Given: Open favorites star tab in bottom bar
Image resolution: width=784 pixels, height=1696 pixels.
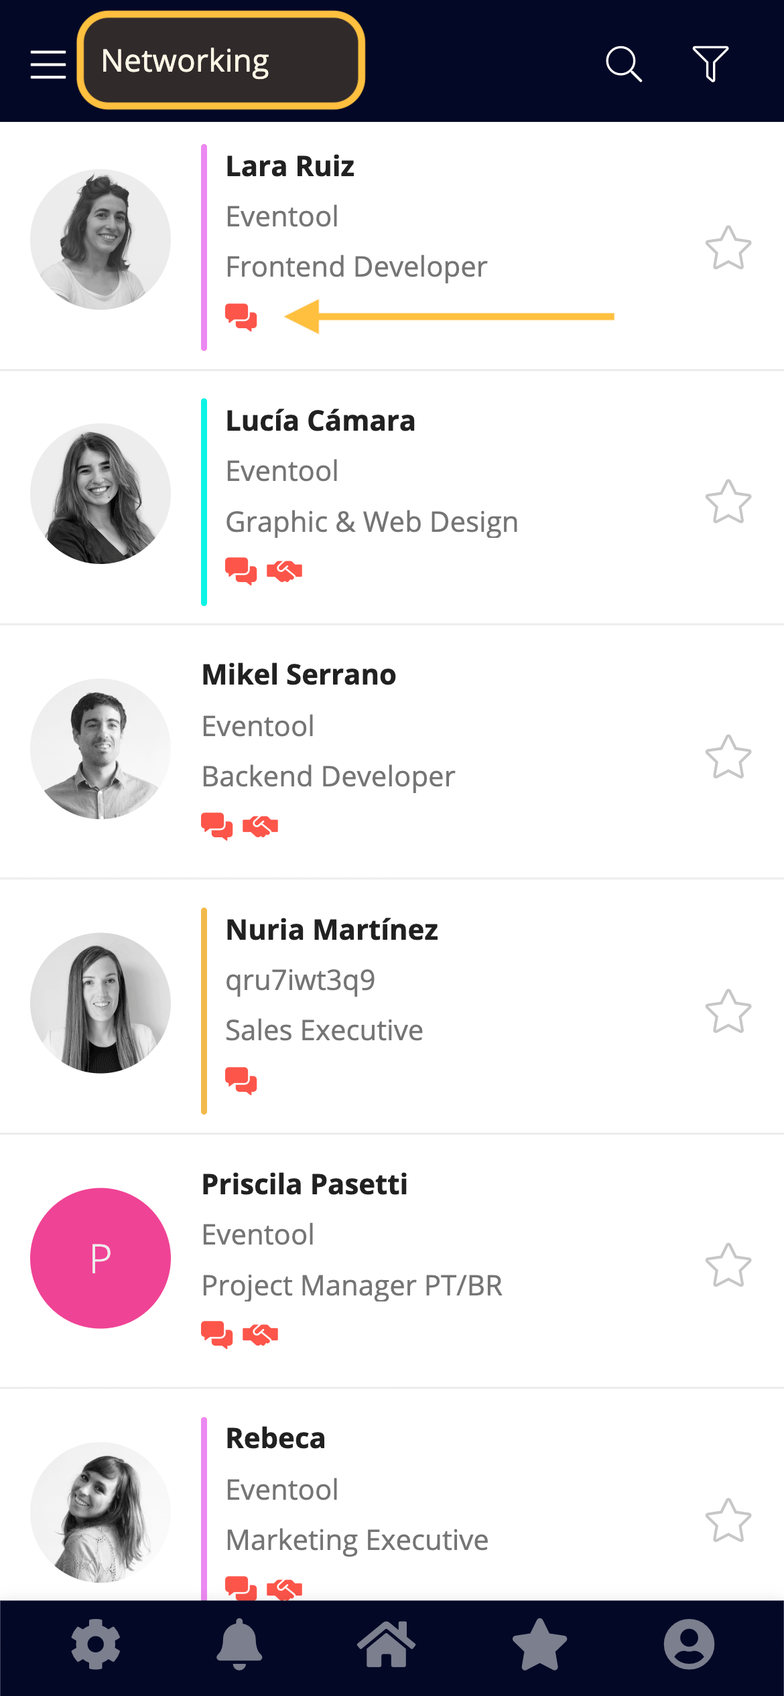Looking at the screenshot, I should 539,1644.
